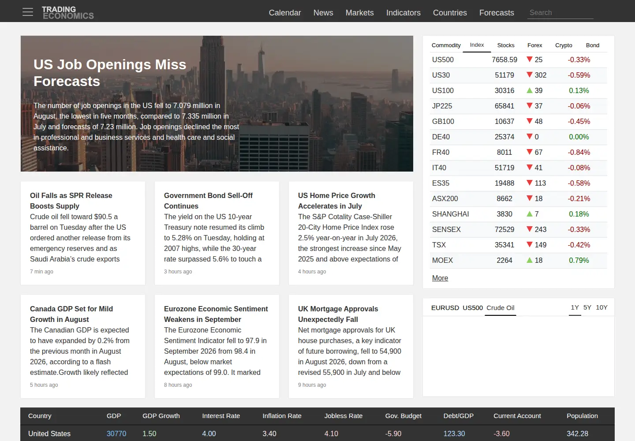Open Oil Falls as SPR Release article
The width and height of the screenshot is (635, 441).
coord(71,201)
